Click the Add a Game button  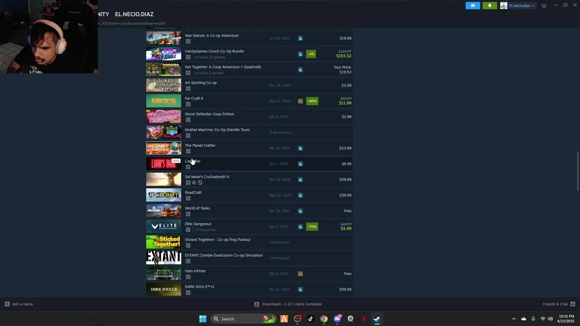[19, 304]
